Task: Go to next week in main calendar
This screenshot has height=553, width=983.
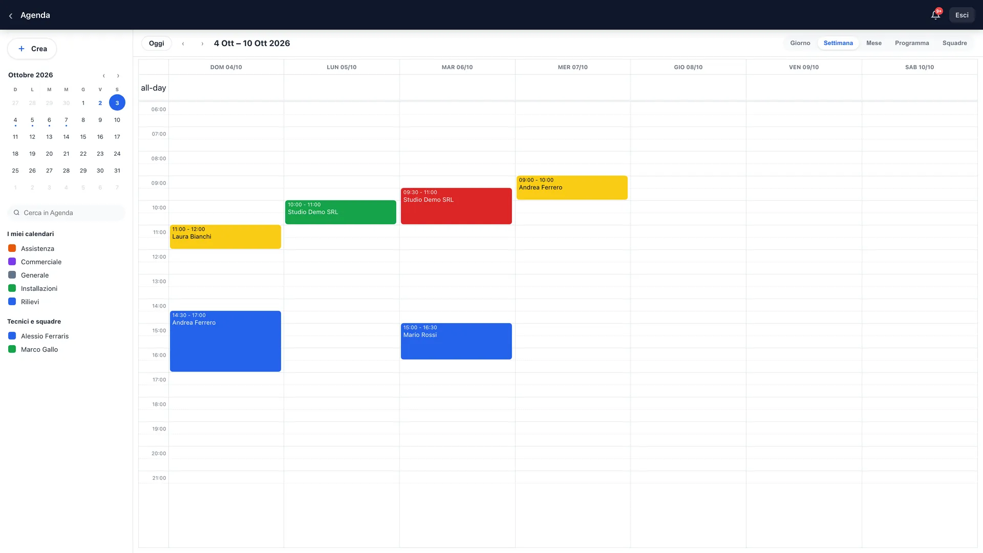Action: [x=202, y=44]
